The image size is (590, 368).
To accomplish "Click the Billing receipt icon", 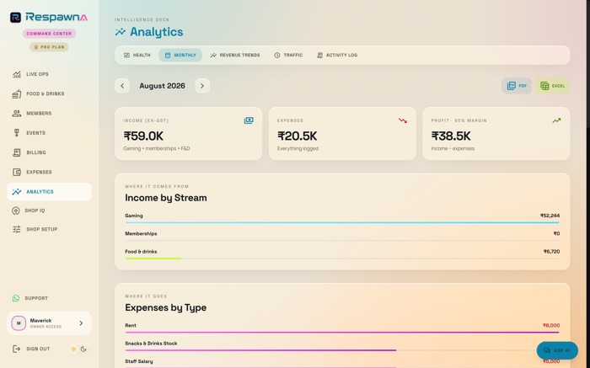I will pos(17,152).
